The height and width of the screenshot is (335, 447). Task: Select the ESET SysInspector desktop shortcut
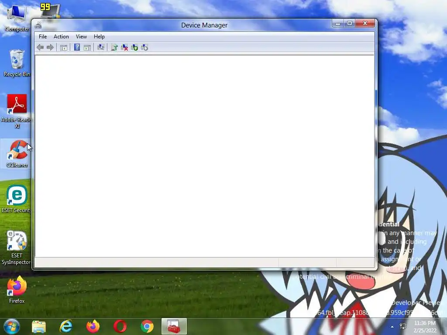click(17, 248)
